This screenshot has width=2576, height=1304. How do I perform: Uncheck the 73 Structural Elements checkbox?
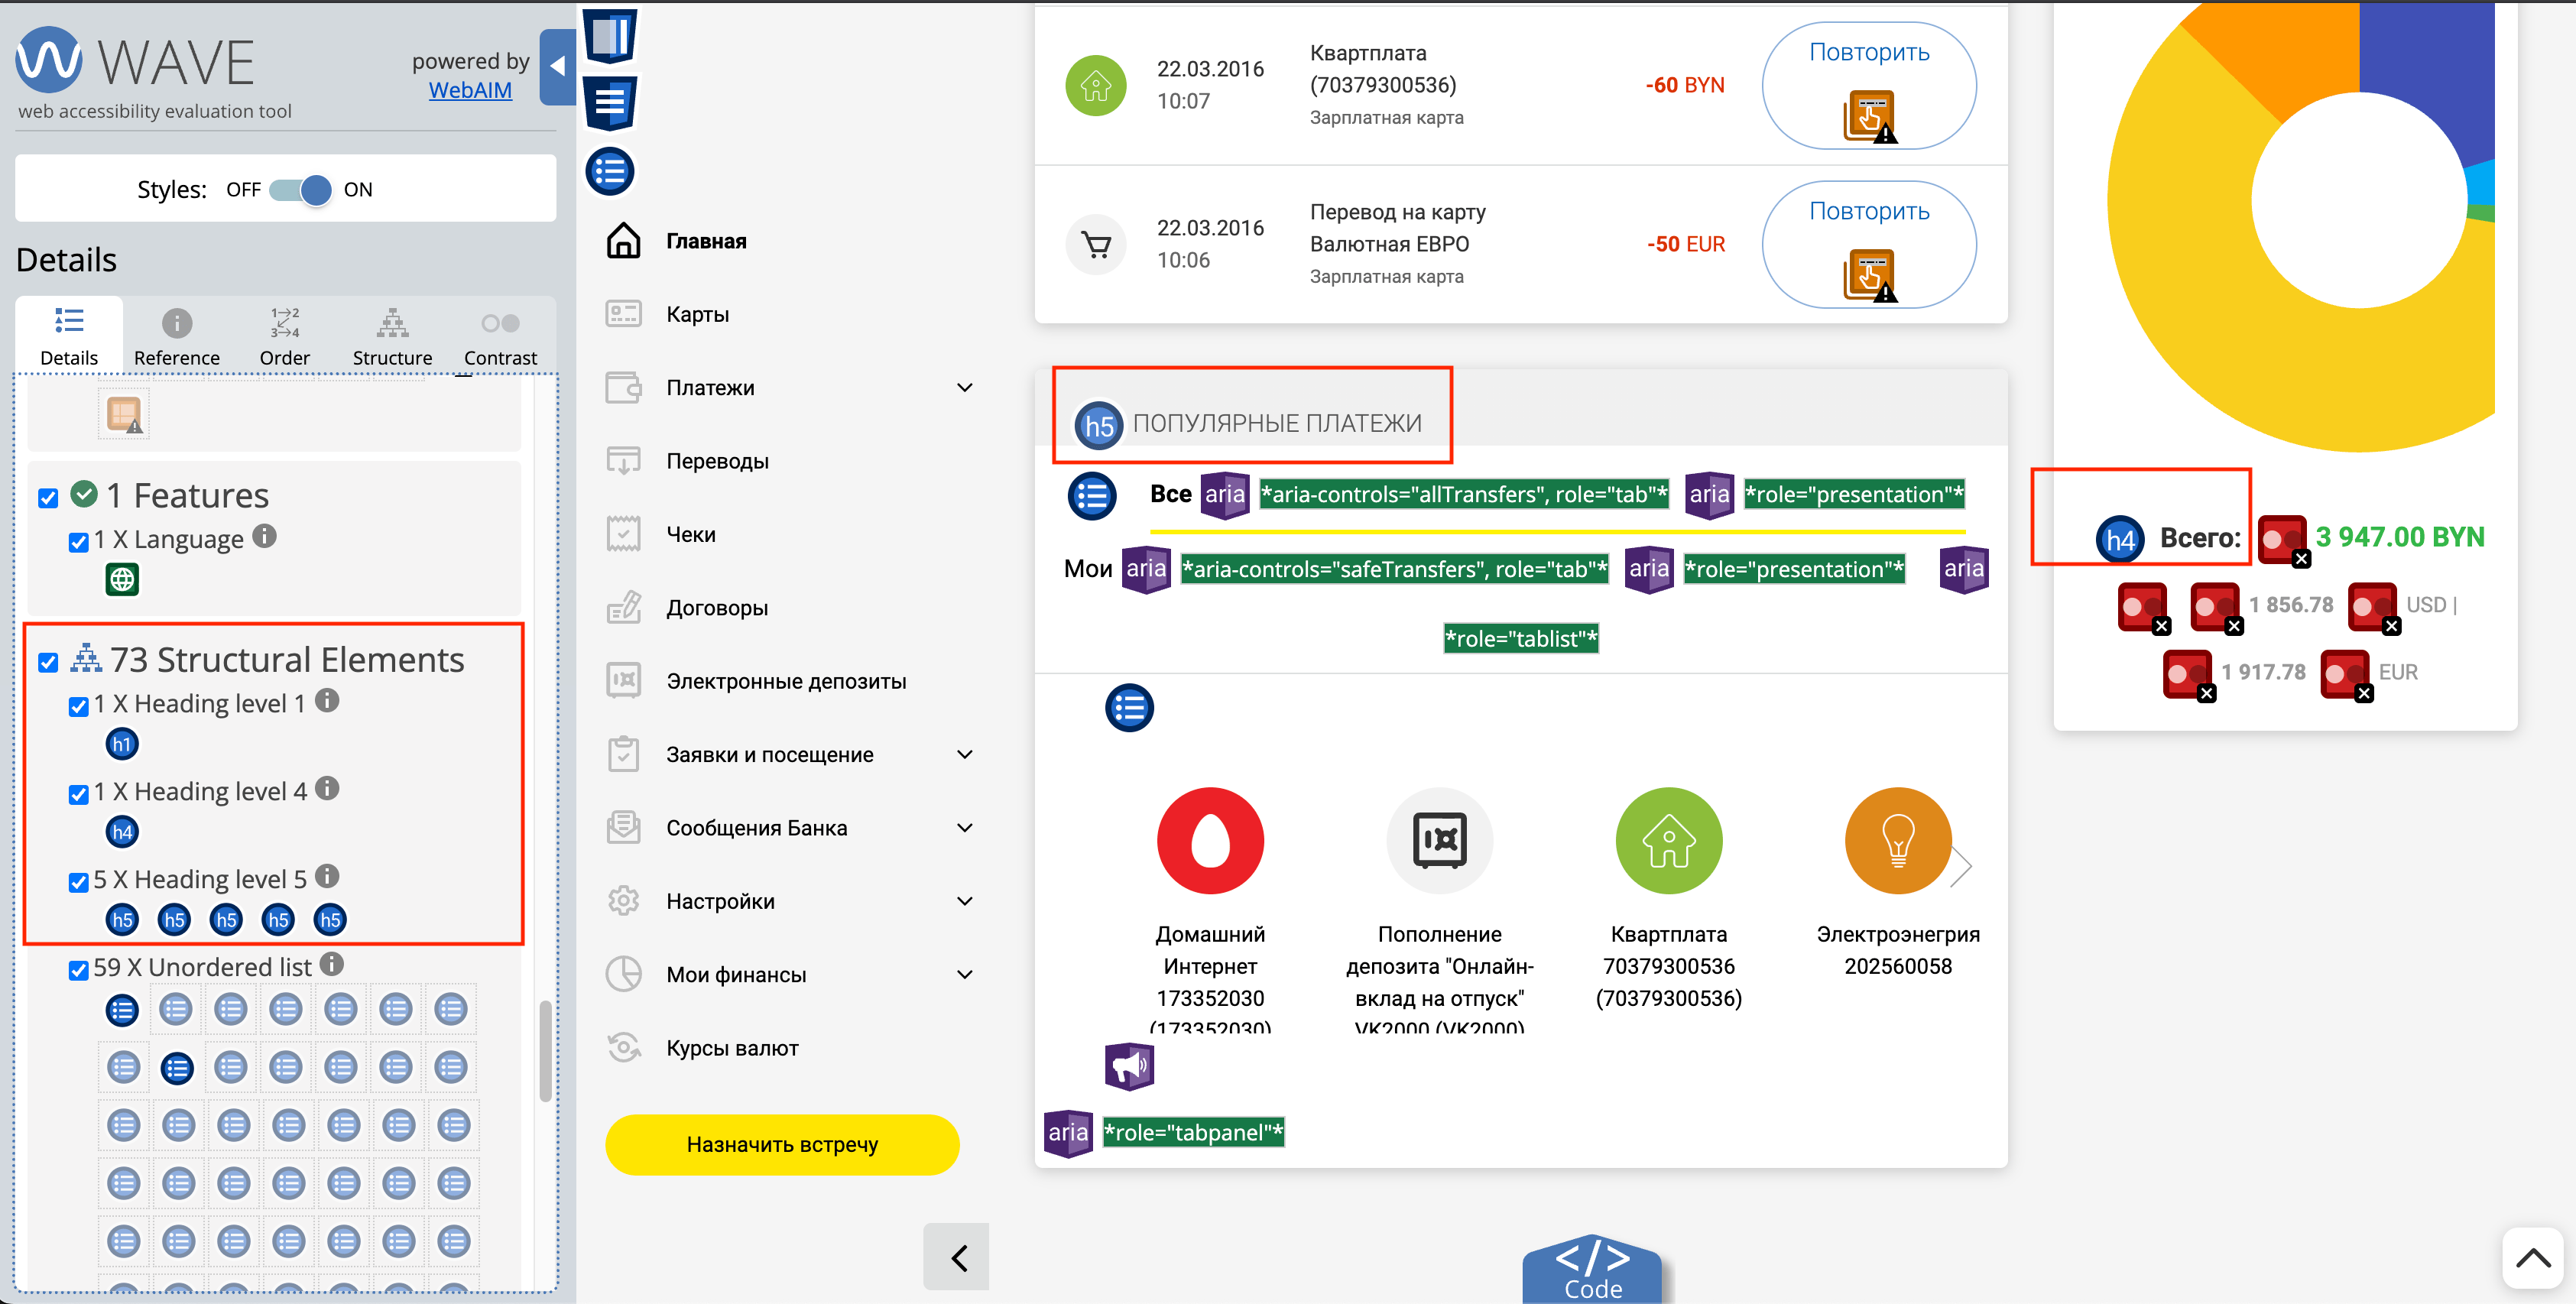tap(48, 662)
